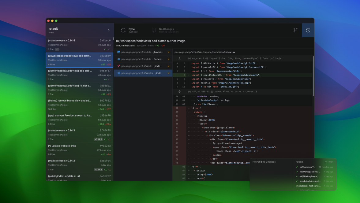This screenshot has width=360, height=203.
Task: Open the main branch dropdown in the widget
Action: (x=329, y=162)
